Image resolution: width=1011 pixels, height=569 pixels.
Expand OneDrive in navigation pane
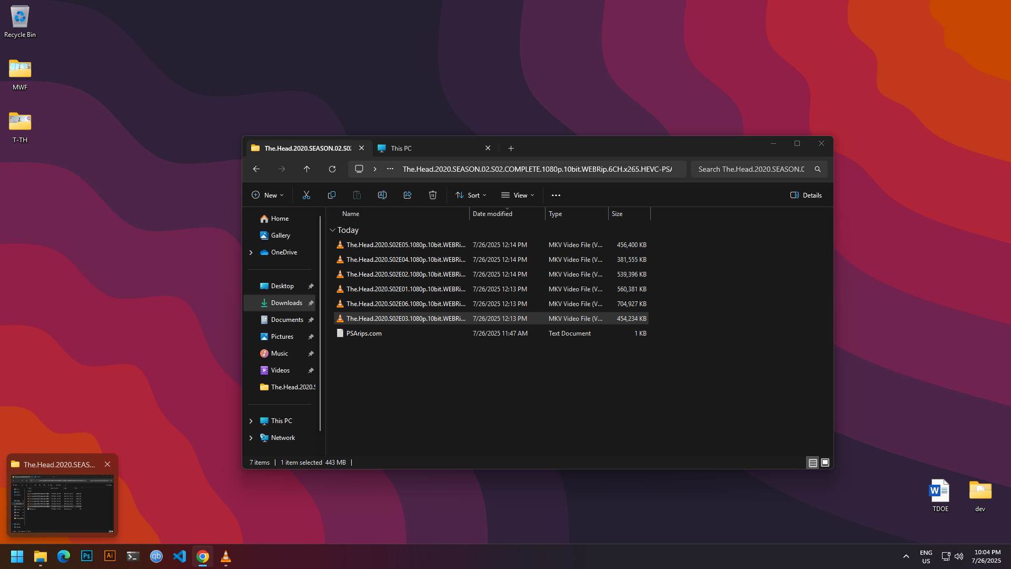tap(251, 252)
